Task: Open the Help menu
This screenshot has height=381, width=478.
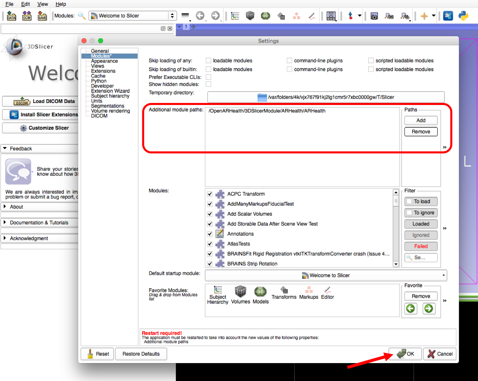Action: [x=61, y=4]
